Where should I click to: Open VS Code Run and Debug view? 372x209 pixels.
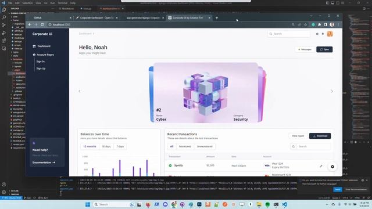click(4, 33)
